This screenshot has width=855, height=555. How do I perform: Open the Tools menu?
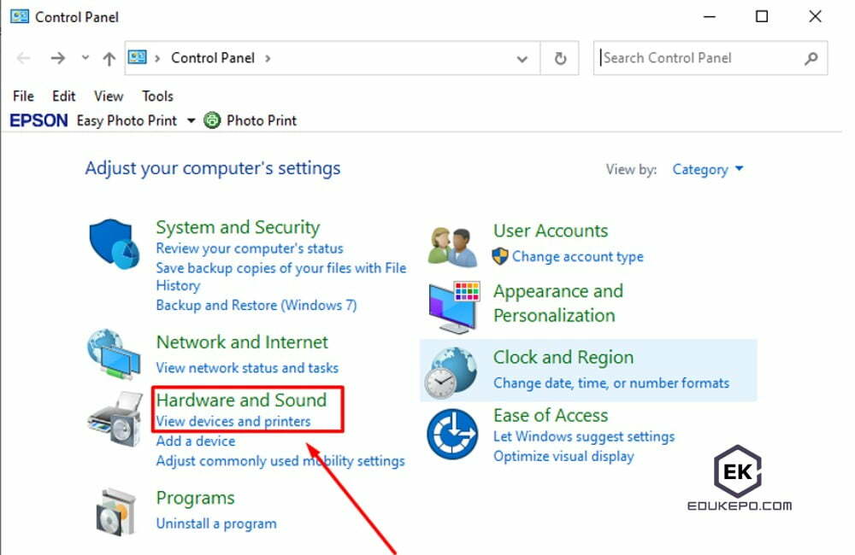[157, 96]
